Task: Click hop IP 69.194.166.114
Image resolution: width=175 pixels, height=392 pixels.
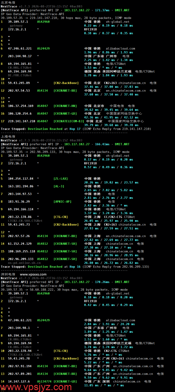Action: (21, 209)
